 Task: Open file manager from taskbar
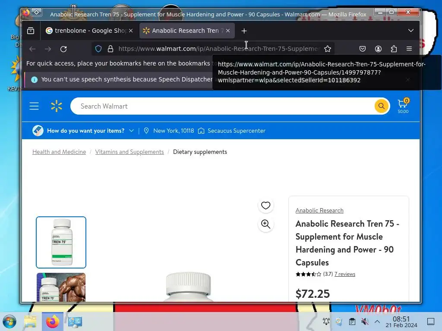click(x=30, y=322)
